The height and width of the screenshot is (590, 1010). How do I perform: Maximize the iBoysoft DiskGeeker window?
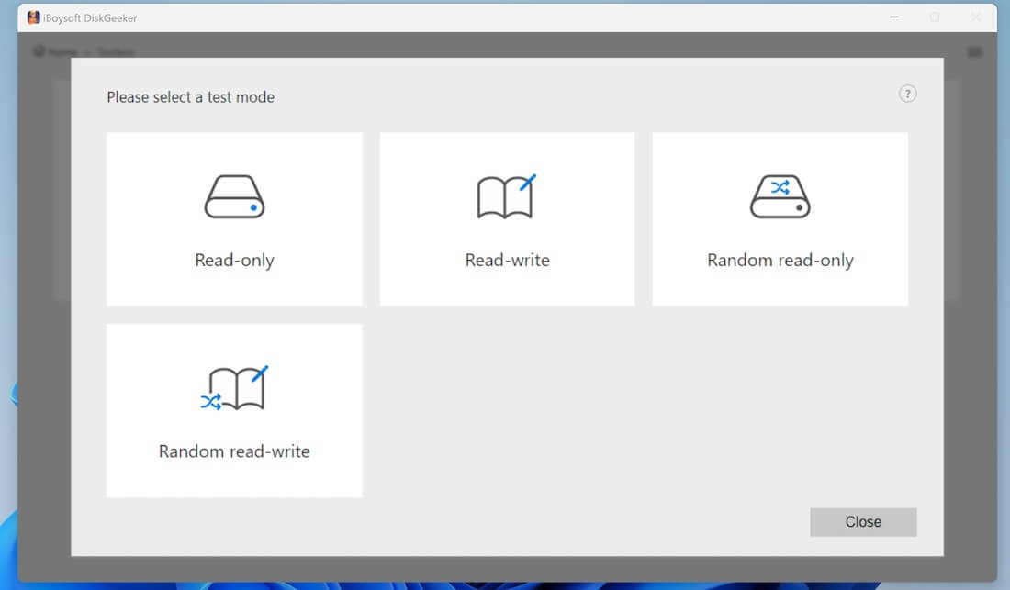935,17
